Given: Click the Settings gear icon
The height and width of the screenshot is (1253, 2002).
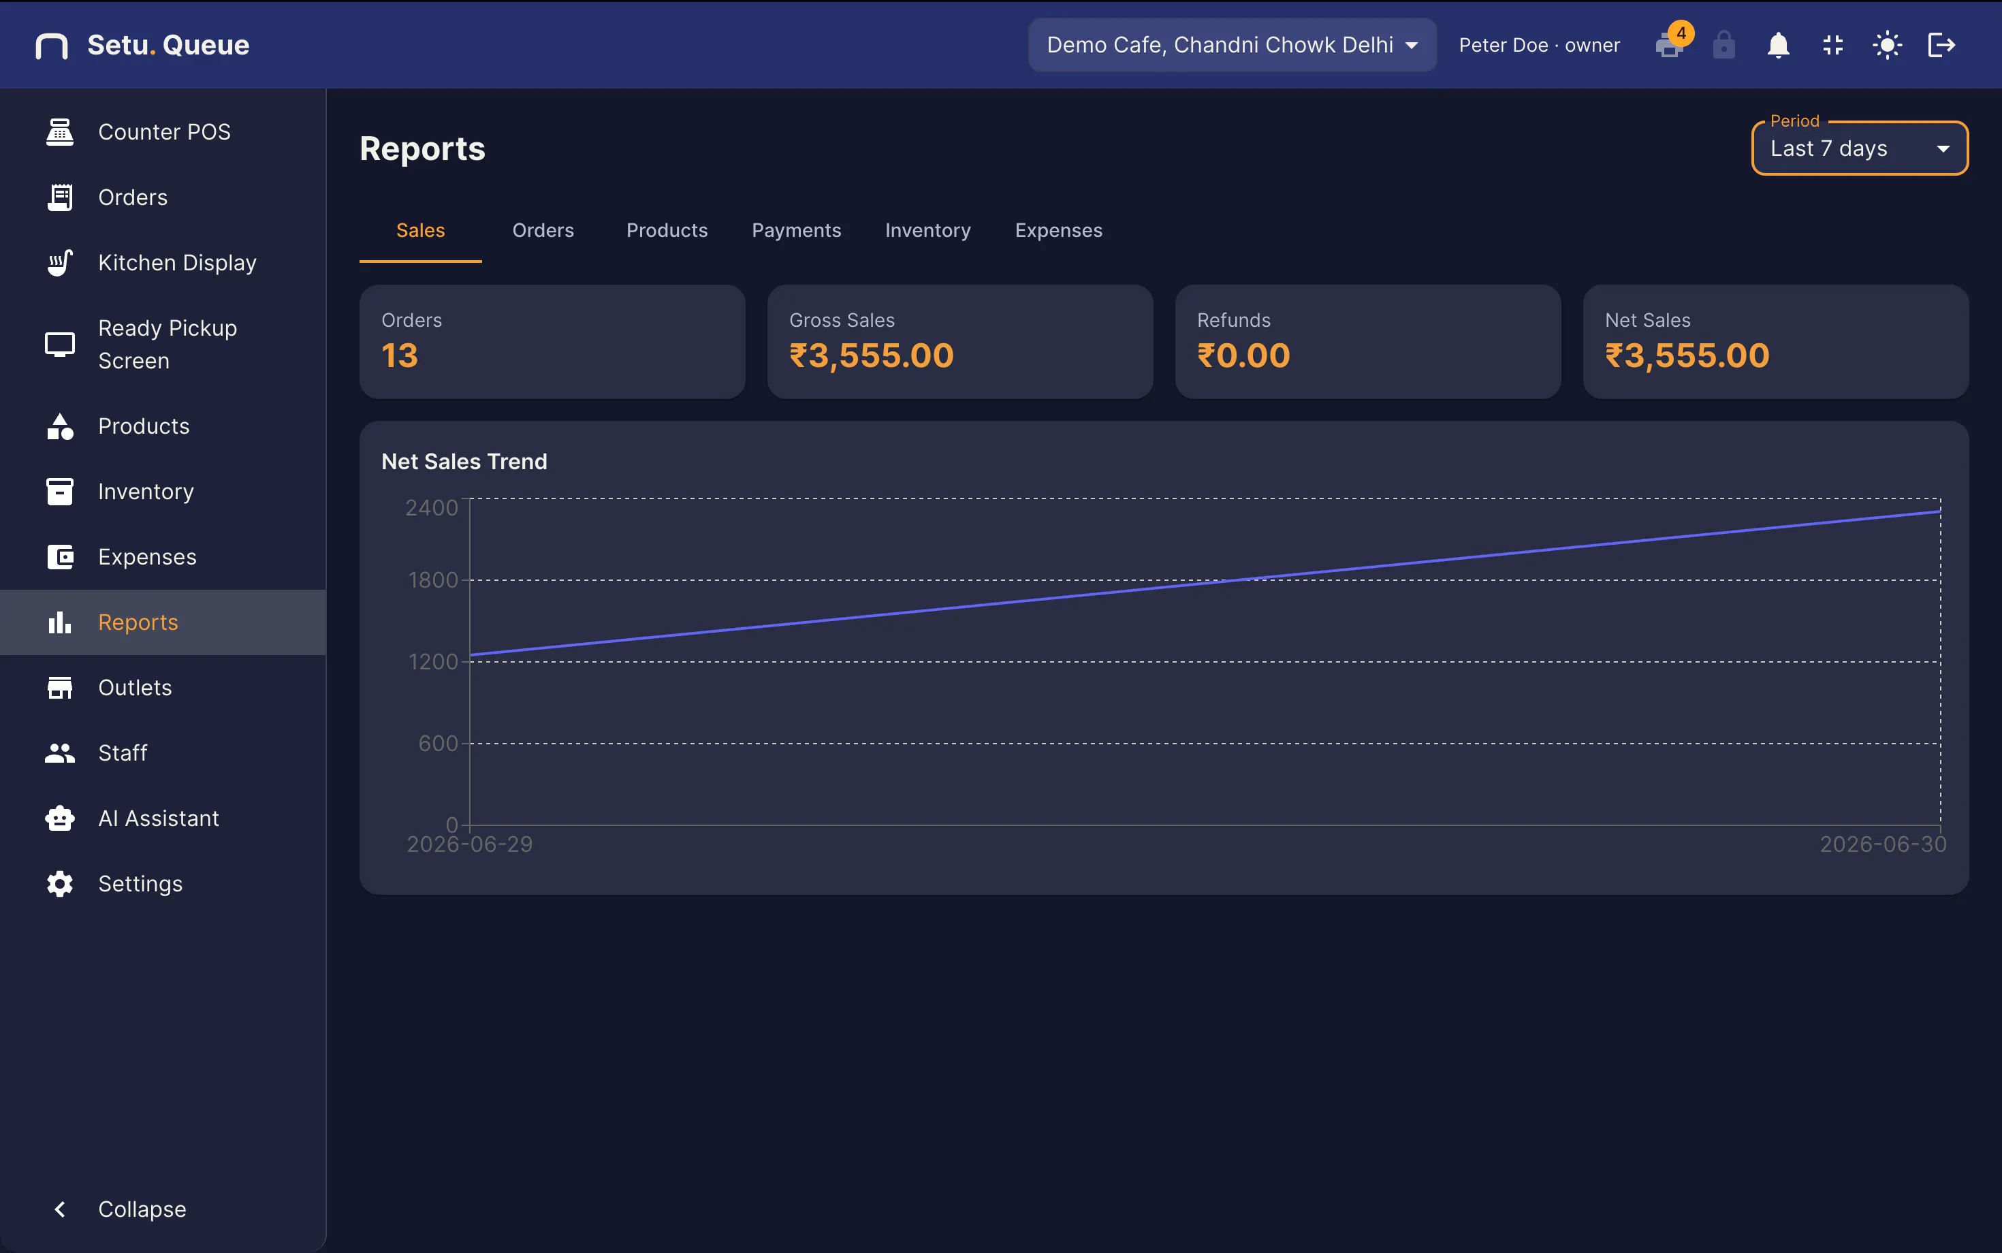Looking at the screenshot, I should pos(60,884).
